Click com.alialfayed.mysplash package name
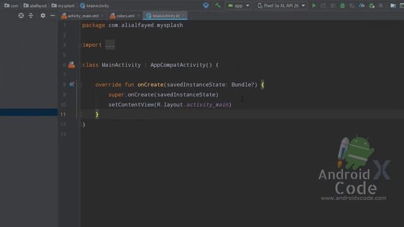 pos(146,25)
